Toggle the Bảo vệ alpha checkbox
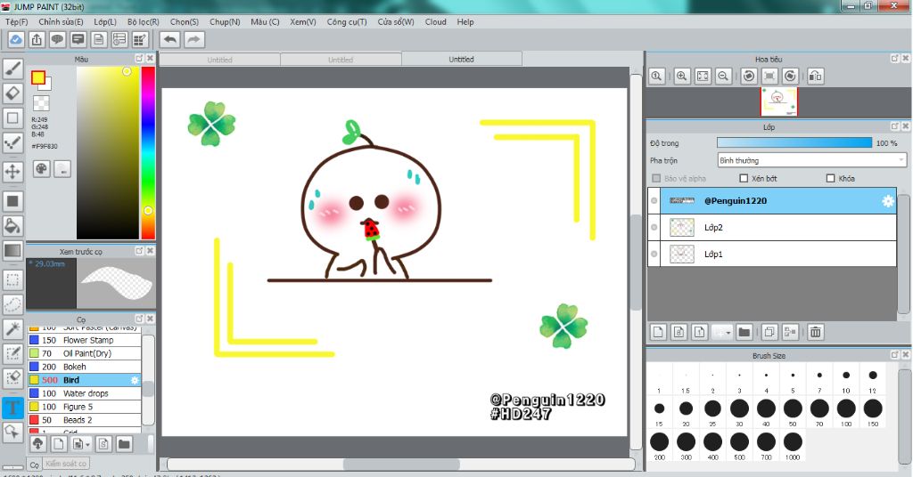The height and width of the screenshot is (477, 913). click(x=657, y=178)
